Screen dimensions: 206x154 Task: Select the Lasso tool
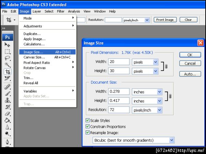coord(7,58)
